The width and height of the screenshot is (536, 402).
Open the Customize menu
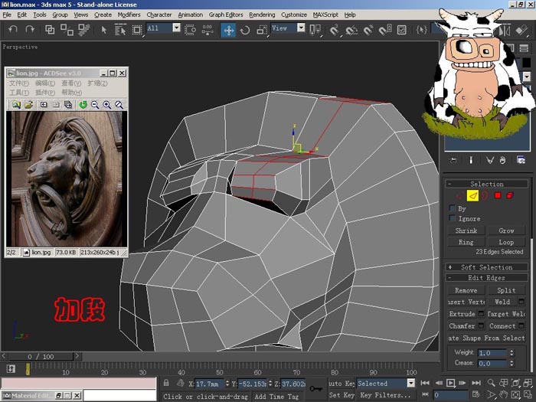pyautogui.click(x=293, y=15)
